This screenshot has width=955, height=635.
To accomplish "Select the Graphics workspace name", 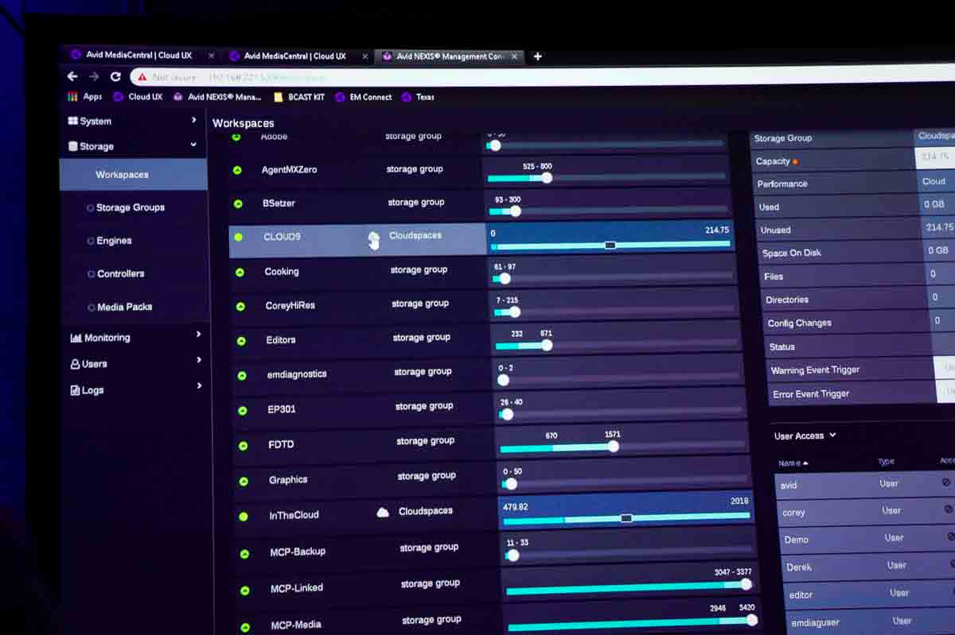I will [288, 480].
